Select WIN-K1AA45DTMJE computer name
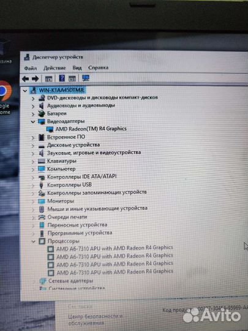 pyautogui.click(x=62, y=90)
